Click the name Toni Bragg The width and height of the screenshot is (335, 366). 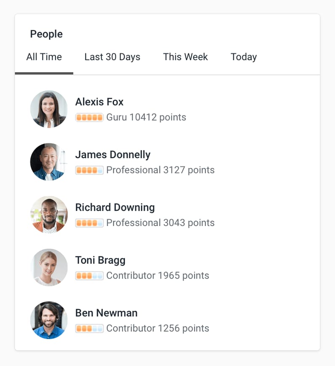tap(100, 260)
